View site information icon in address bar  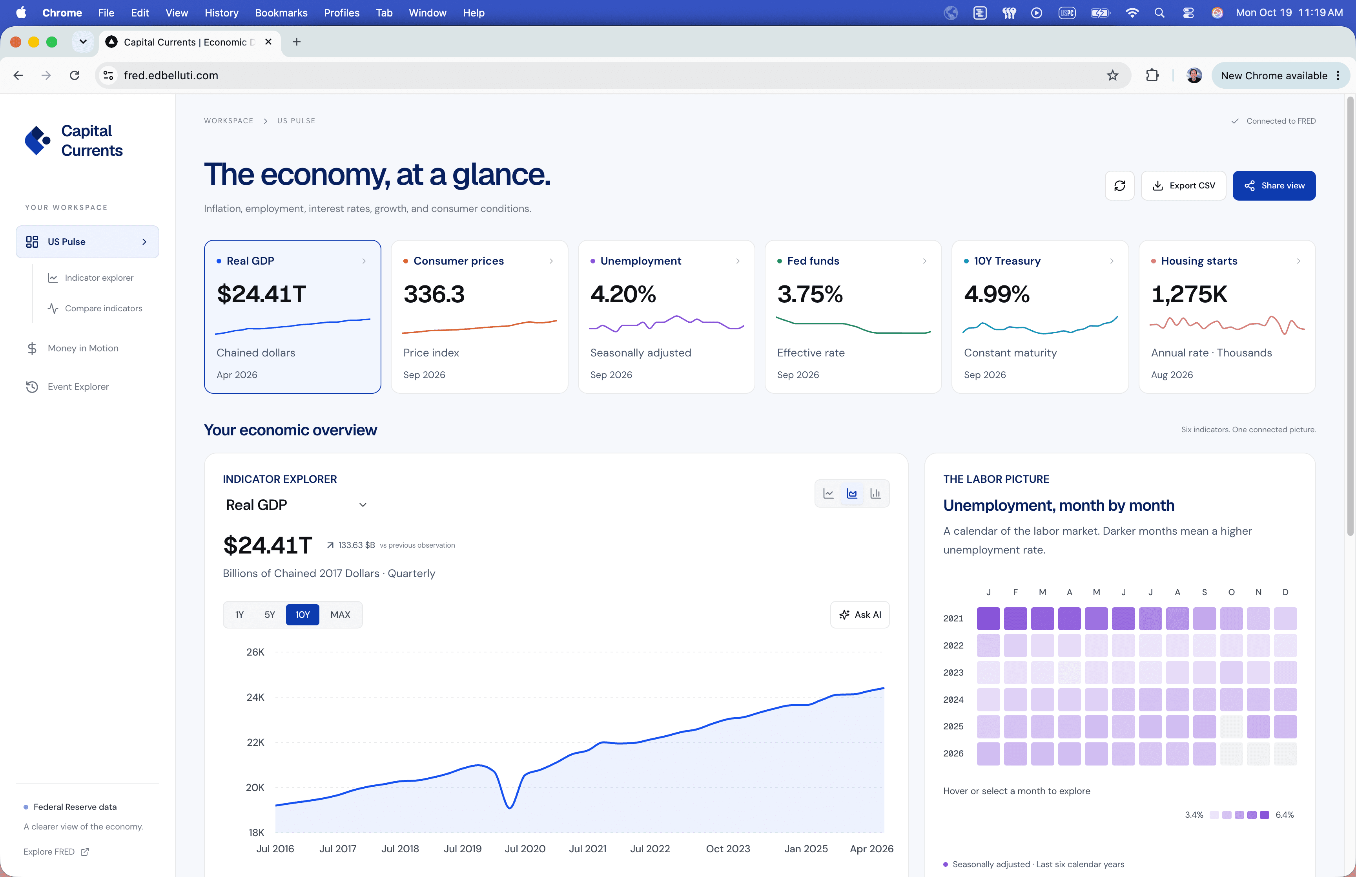(108, 75)
